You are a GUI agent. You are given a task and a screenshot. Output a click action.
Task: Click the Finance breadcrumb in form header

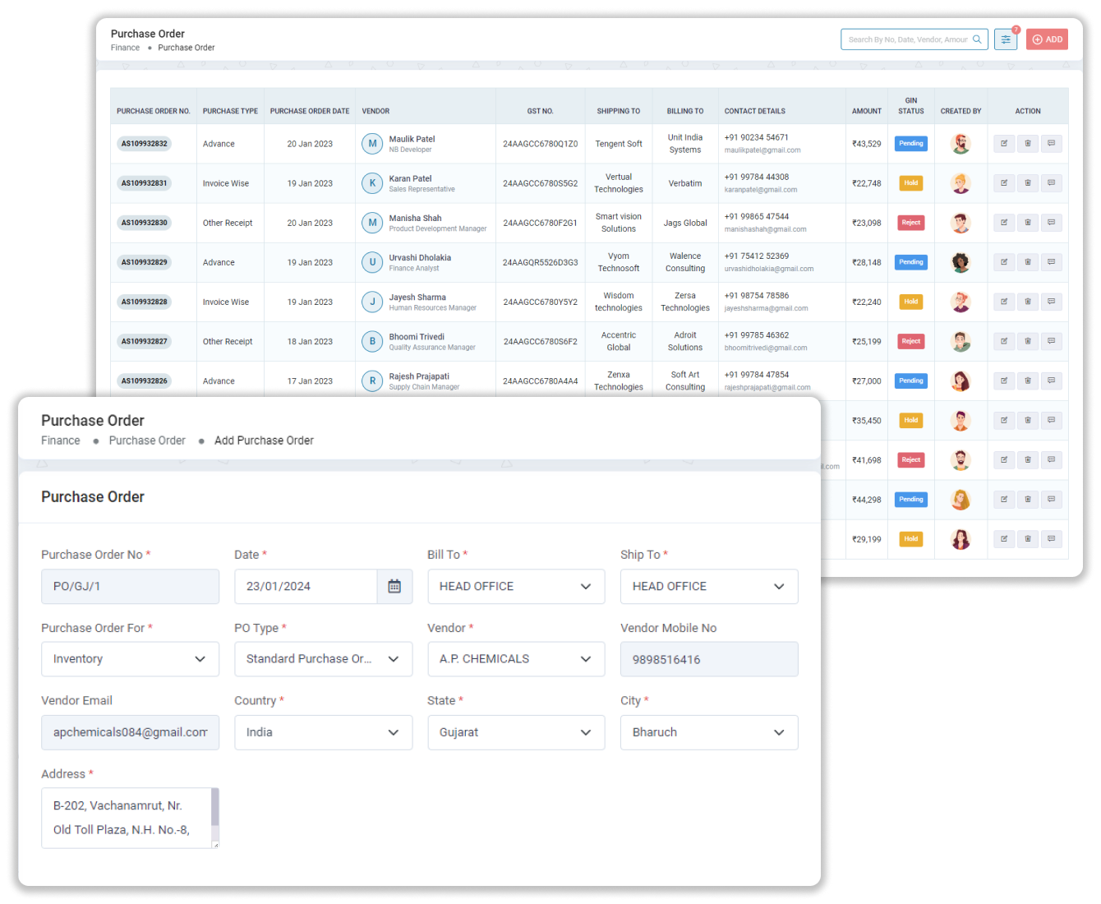click(61, 440)
